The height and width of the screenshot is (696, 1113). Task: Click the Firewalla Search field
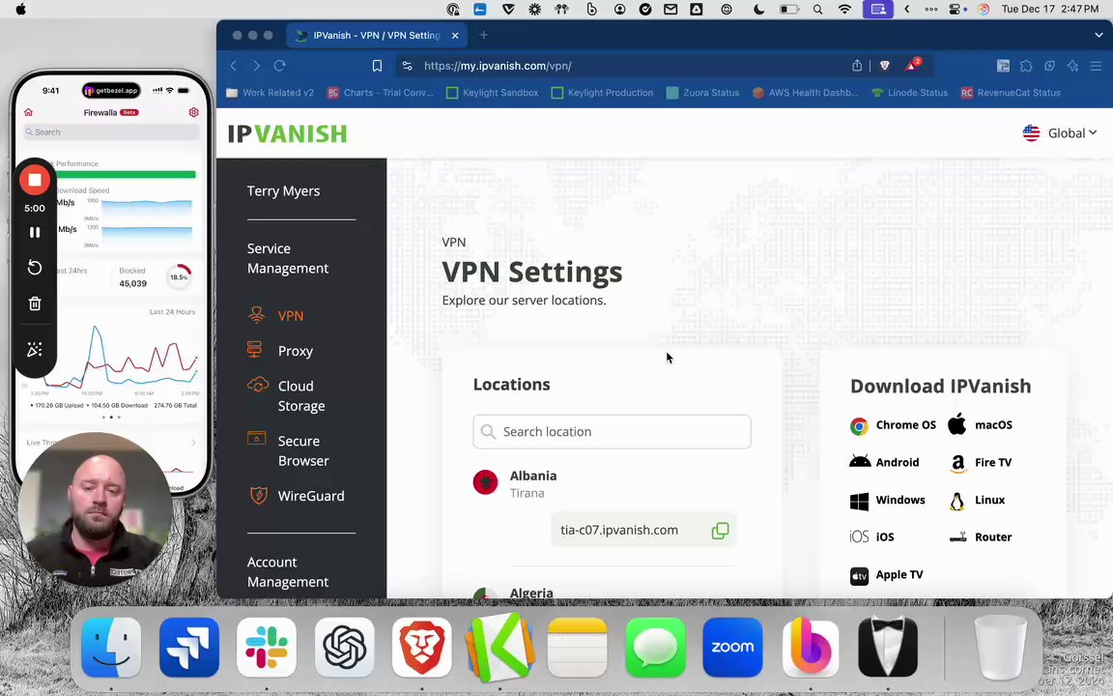pos(110,132)
